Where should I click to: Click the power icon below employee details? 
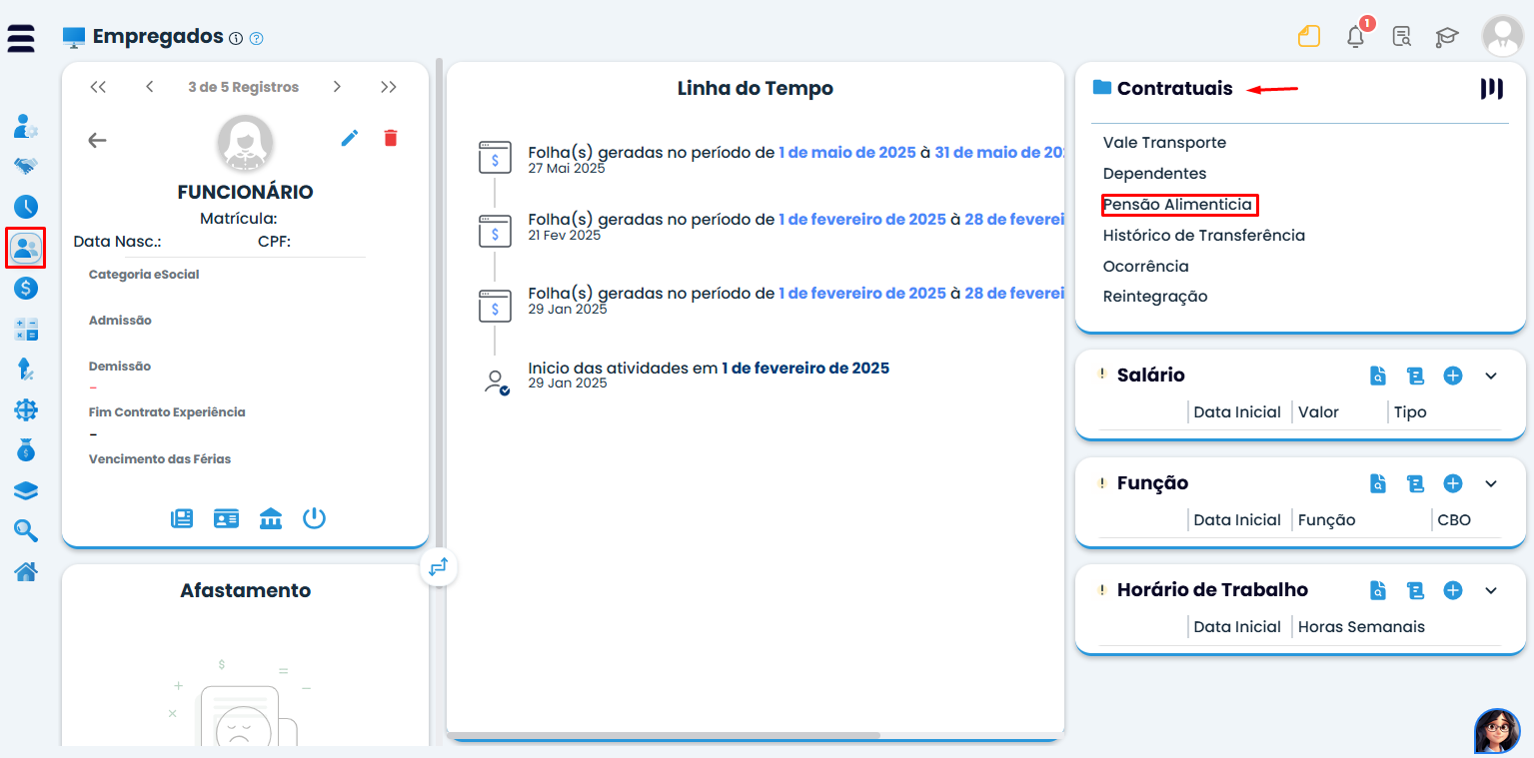[314, 518]
